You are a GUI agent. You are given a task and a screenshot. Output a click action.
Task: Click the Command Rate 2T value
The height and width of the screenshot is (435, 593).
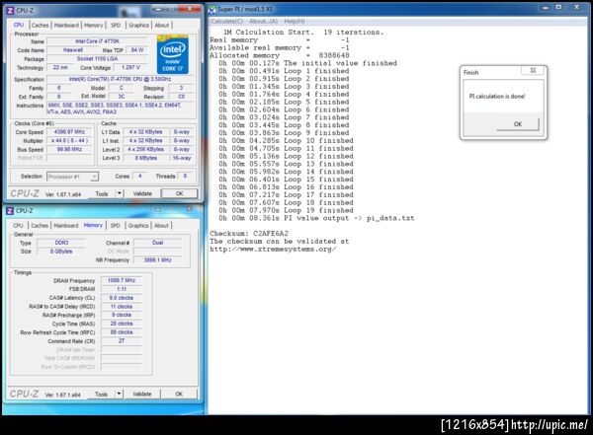122,341
